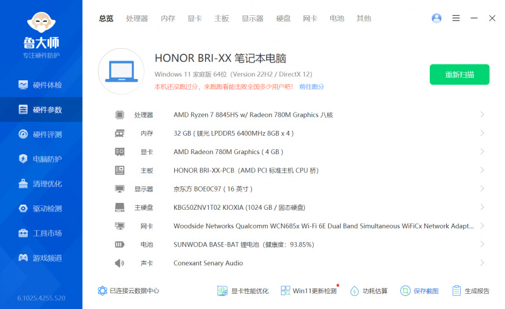Switch to the 主板 tab
The height and width of the screenshot is (309, 505).
222,18
